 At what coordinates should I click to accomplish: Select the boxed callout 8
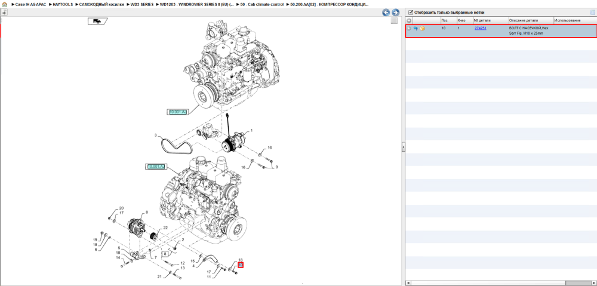click(x=165, y=253)
